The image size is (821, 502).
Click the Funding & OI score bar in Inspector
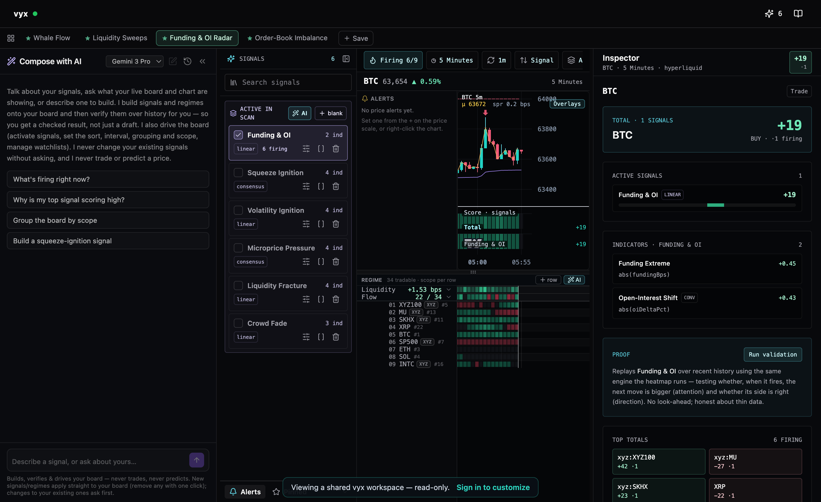coord(707,205)
